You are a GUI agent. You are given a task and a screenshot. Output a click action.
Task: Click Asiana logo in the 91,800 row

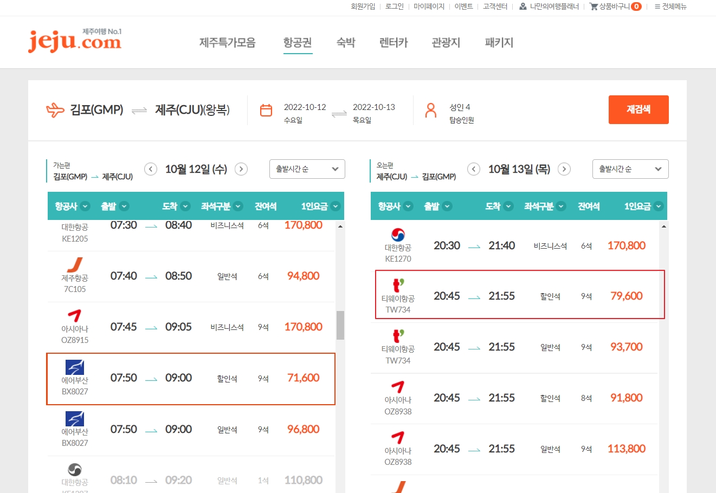398,387
